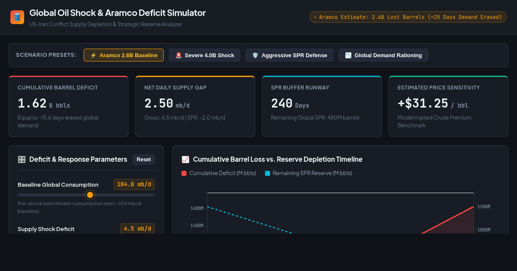Reset deficit and response parameters
The image size is (517, 271).
click(143, 160)
